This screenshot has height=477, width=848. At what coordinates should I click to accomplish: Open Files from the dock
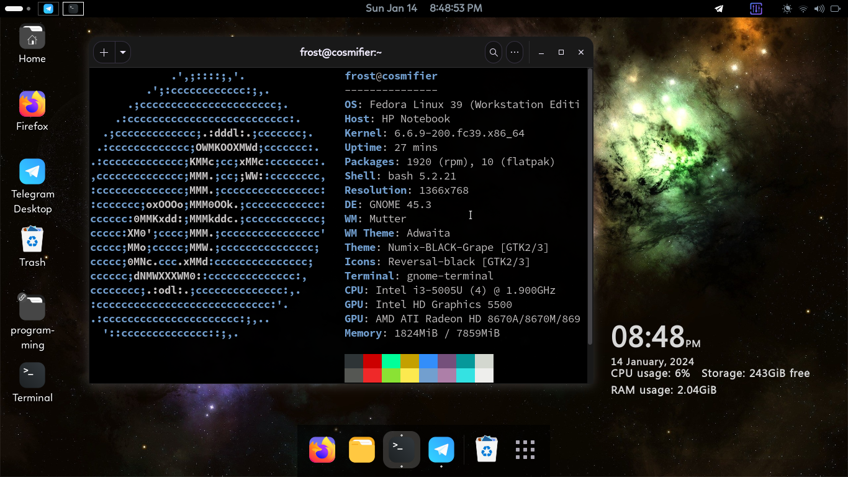coord(362,450)
